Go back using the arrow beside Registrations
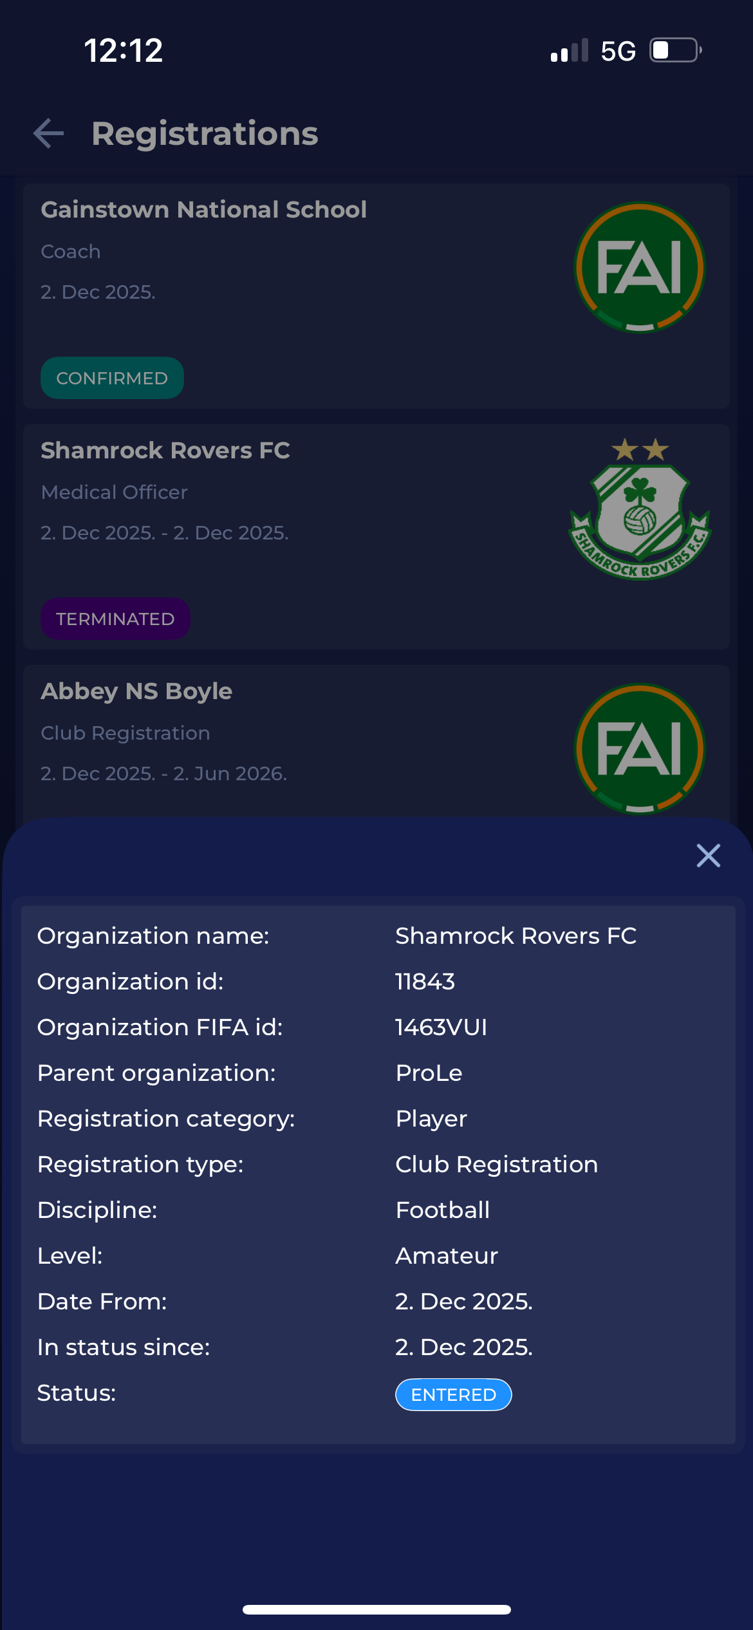The width and height of the screenshot is (753, 1630). [49, 134]
